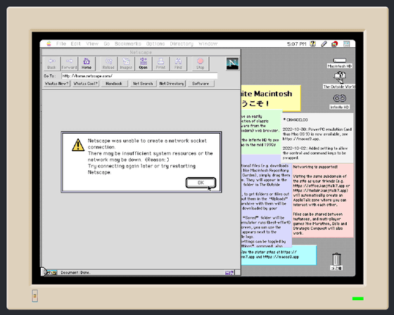Click the red-and-green icon in the menu bar

334,44
